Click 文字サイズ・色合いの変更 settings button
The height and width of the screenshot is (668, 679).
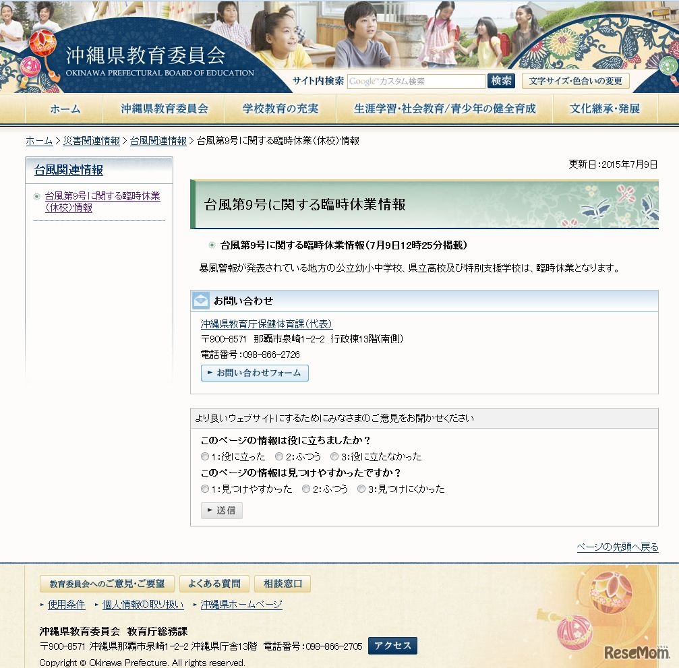pos(573,80)
